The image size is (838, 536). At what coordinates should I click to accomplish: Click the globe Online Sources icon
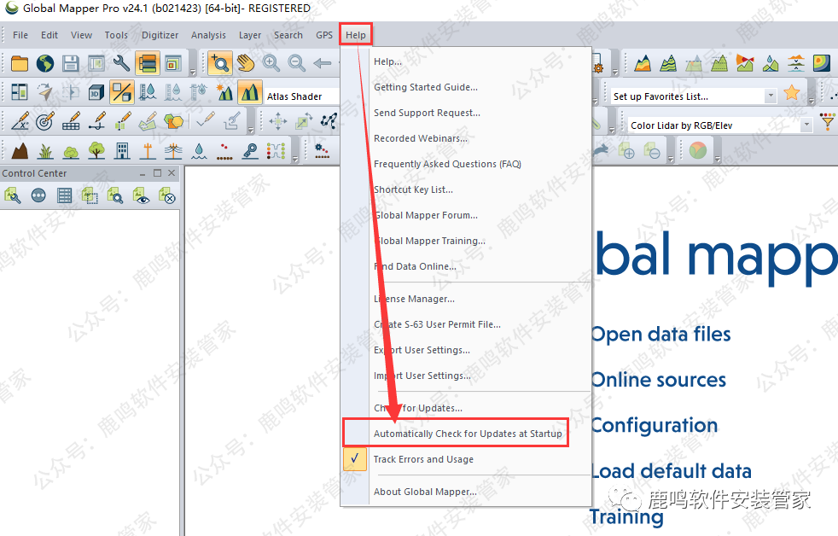click(44, 63)
